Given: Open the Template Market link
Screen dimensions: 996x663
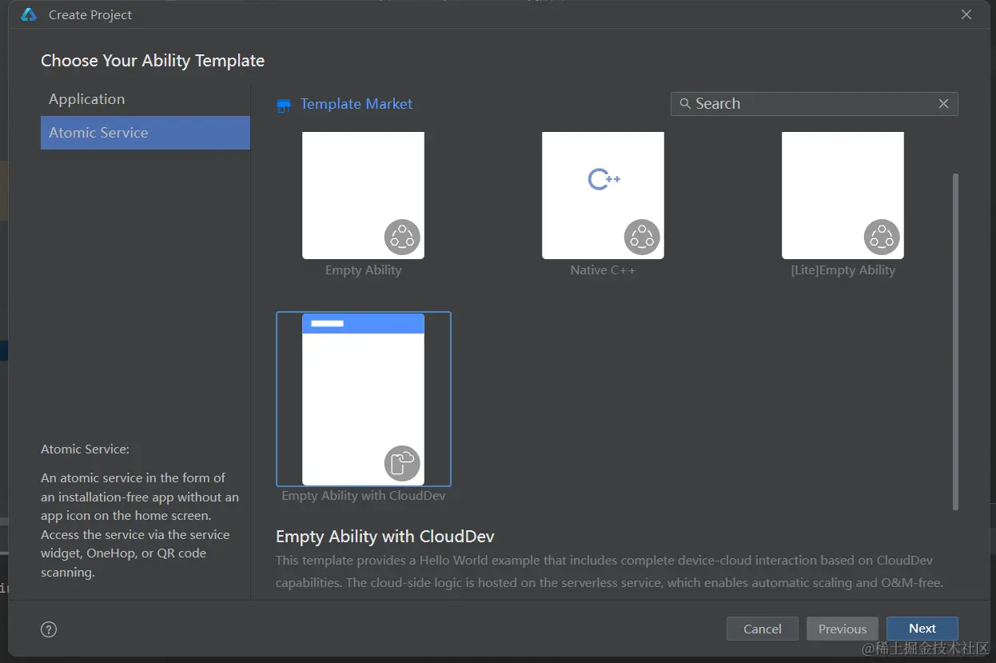Looking at the screenshot, I should (x=357, y=104).
